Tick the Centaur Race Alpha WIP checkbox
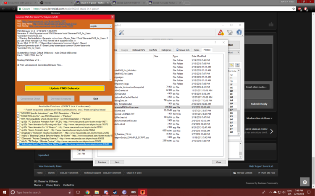 coord(18,144)
